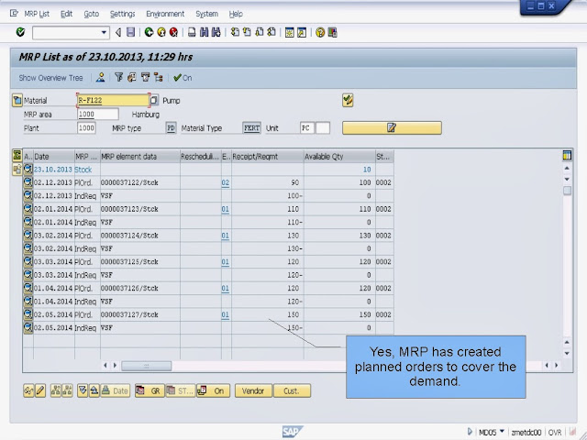Viewport: 587px width, 440px height.
Task: Click the yellow Help question-mark icon
Action: pyautogui.click(x=320, y=33)
